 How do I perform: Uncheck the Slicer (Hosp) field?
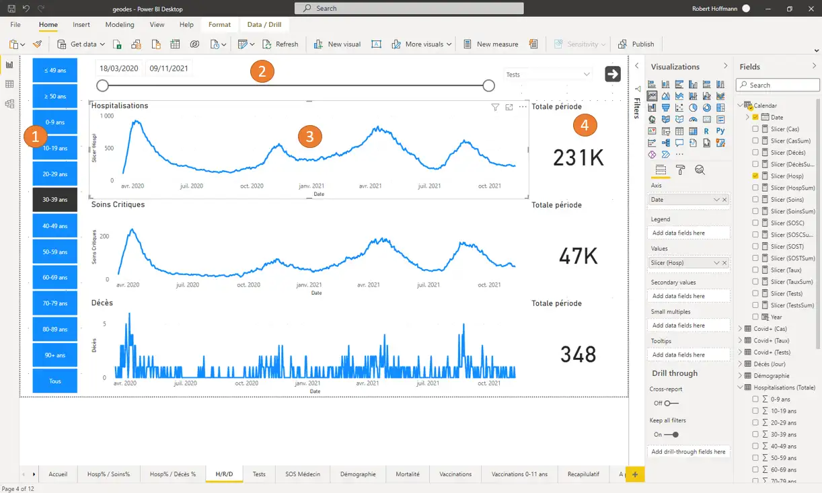(755, 176)
